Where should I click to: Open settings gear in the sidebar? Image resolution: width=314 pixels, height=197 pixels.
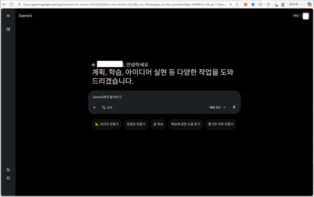coord(8,178)
